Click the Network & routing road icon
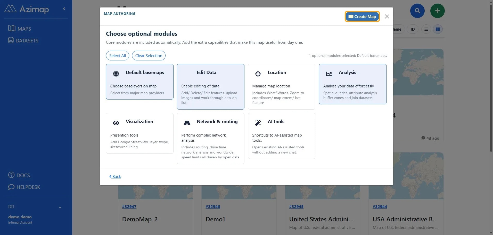Image resolution: width=493 pixels, height=235 pixels. [x=187, y=123]
